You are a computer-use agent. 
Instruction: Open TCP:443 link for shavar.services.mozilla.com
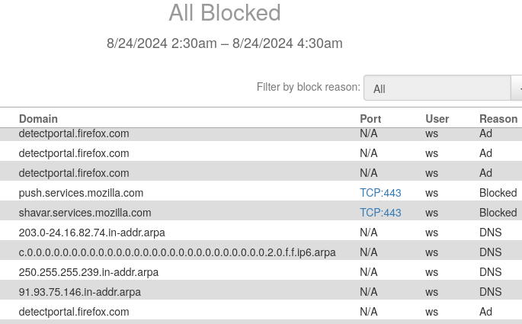(x=380, y=213)
